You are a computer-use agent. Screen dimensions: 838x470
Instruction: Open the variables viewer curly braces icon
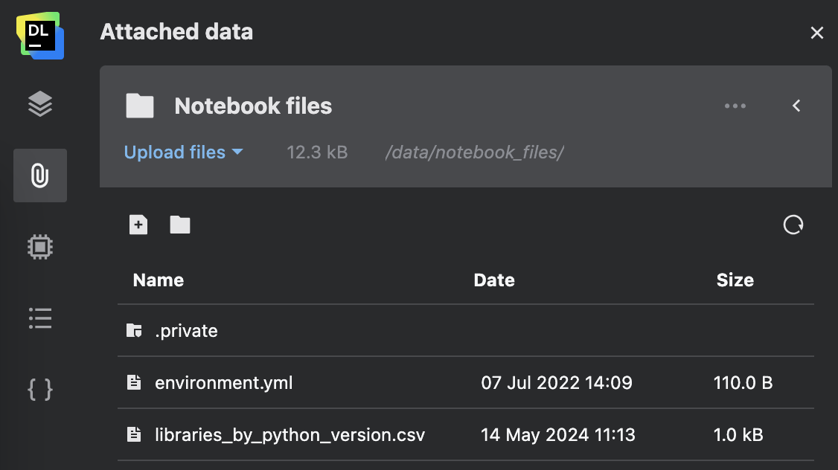click(x=39, y=389)
